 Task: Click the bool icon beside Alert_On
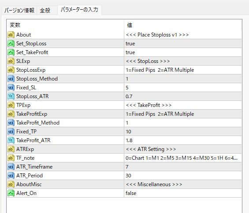pos(11,193)
